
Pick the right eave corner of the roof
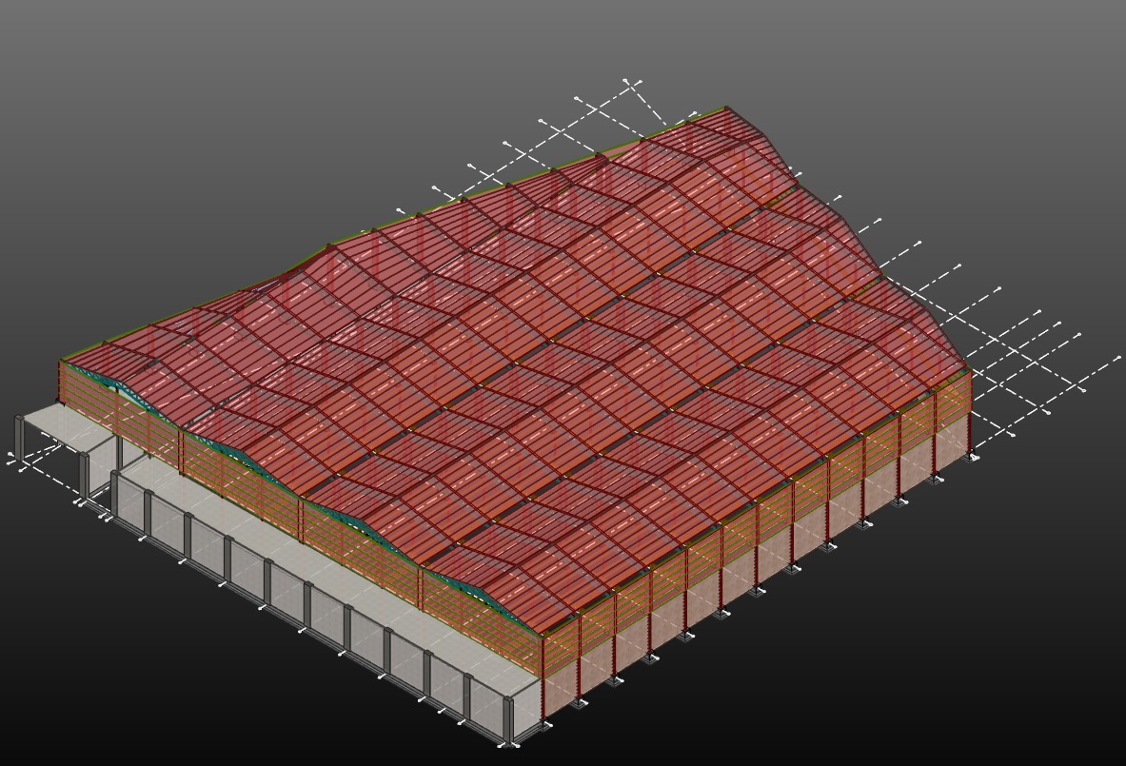pos(968,369)
